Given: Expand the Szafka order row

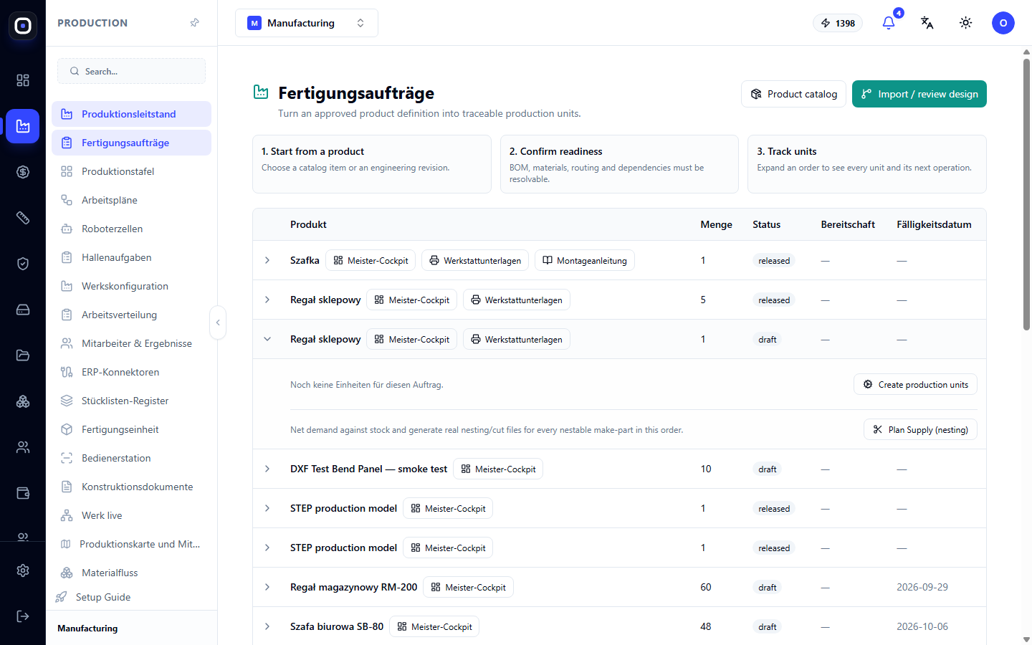Looking at the screenshot, I should pos(267,260).
